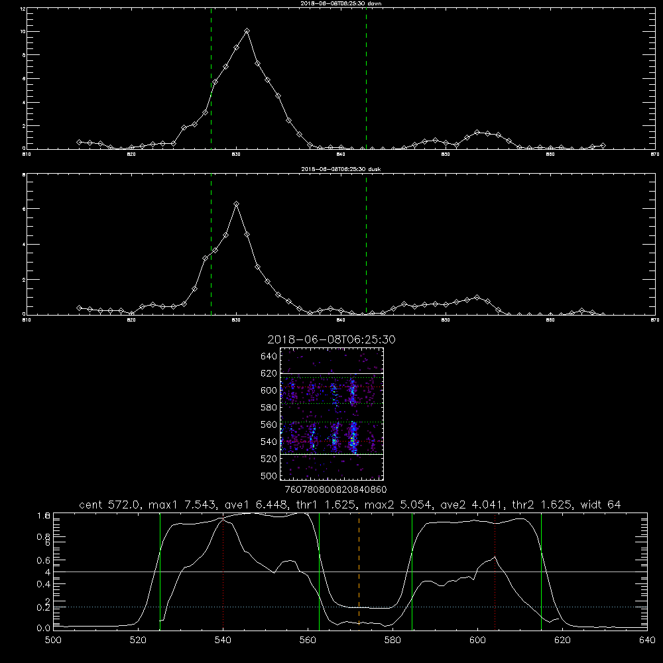Click the highest diamond marker in dawn plot
Image resolution: width=663 pixels, height=663 pixels.
click(x=247, y=31)
